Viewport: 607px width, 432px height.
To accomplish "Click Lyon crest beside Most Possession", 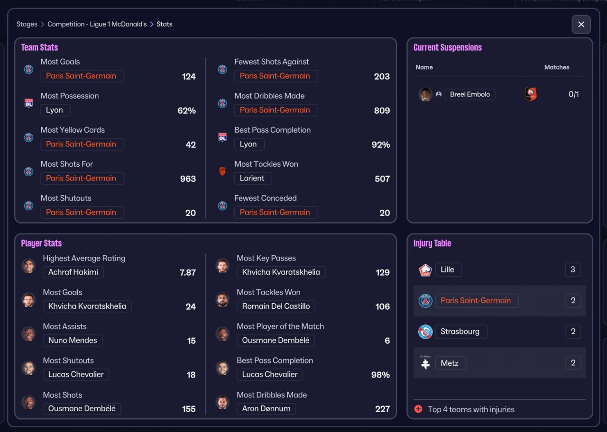I will pyautogui.click(x=28, y=103).
